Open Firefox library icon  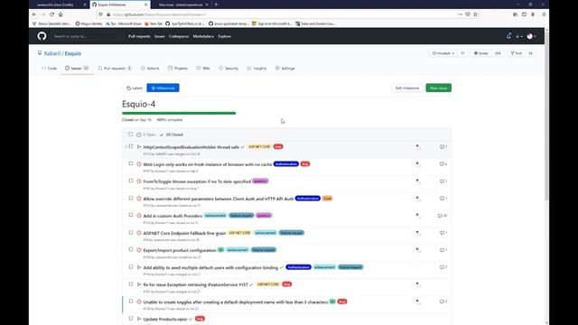pyautogui.click(x=516, y=14)
